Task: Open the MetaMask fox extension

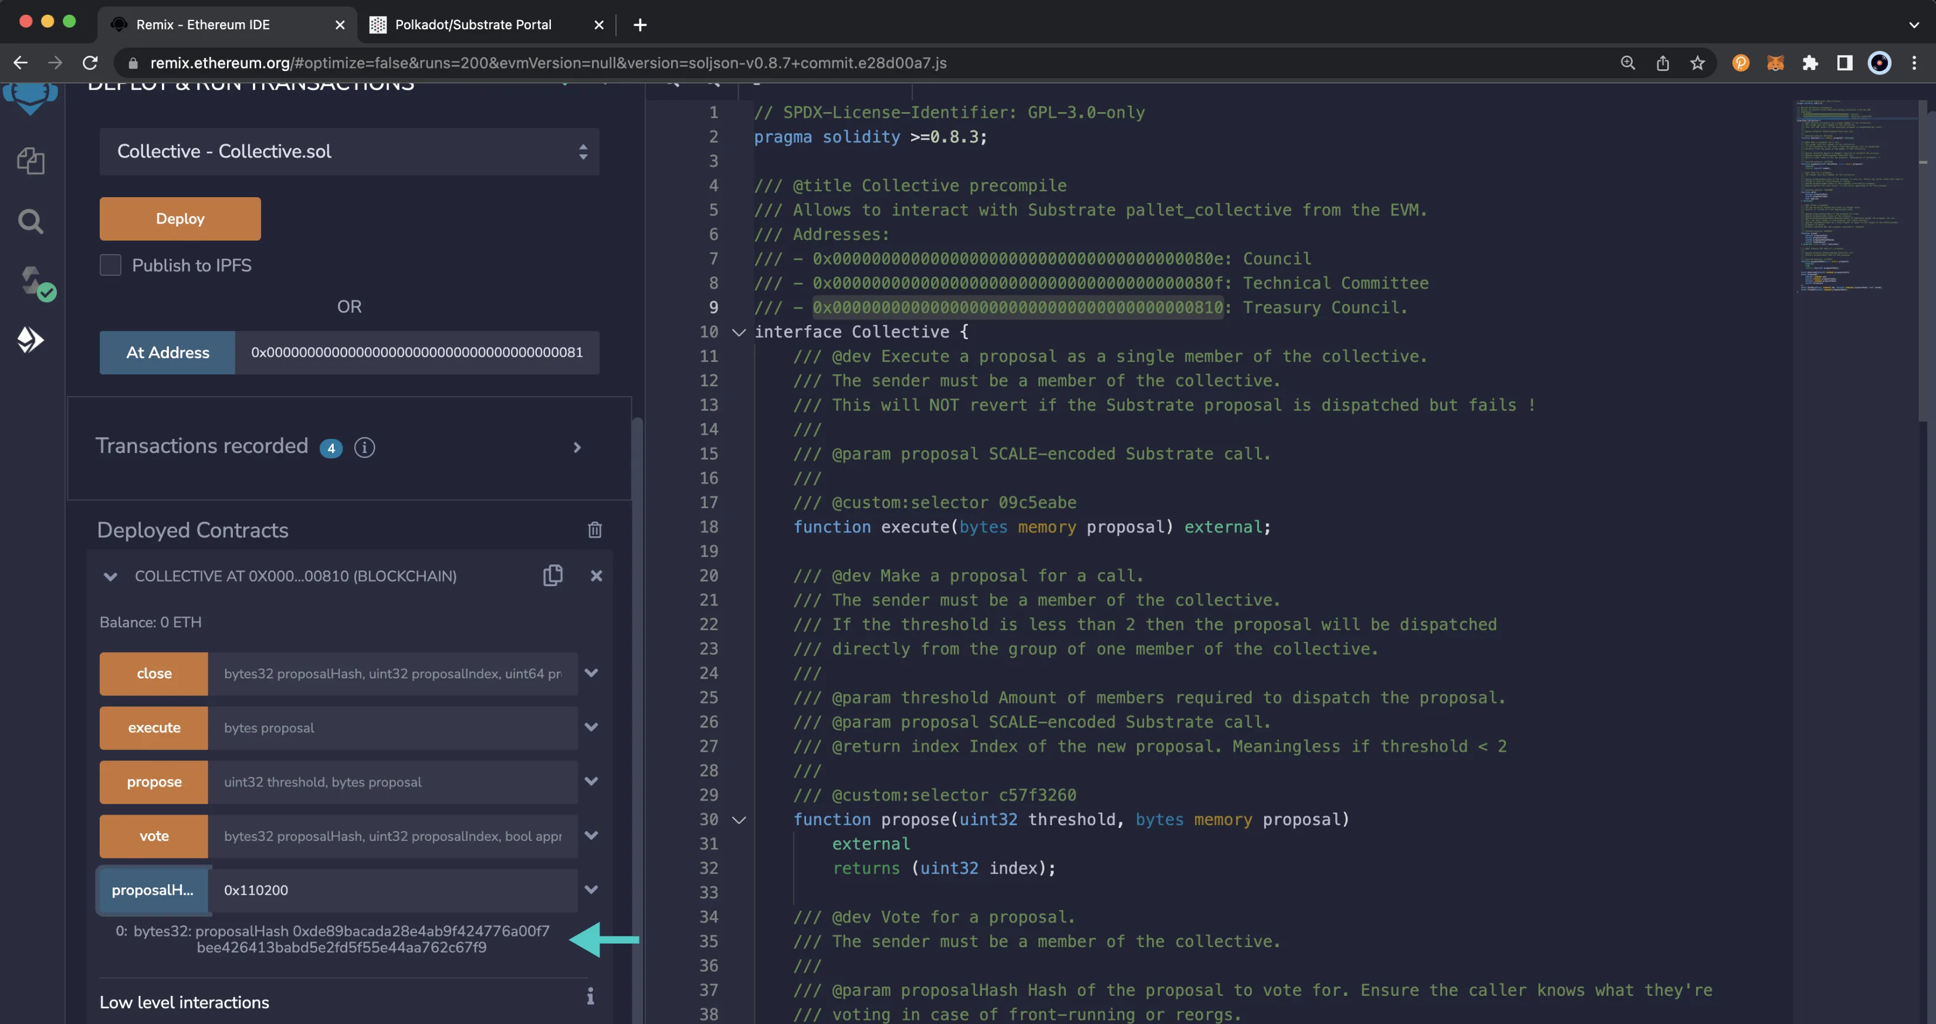Action: [1775, 63]
